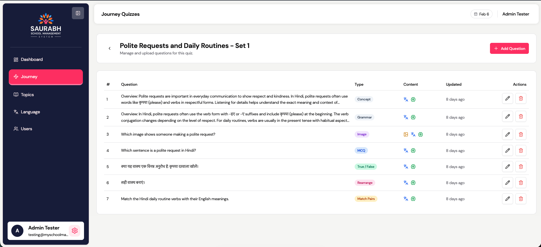The height and width of the screenshot is (247, 541).
Task: Select Journey in sidebar
Action: (x=46, y=77)
